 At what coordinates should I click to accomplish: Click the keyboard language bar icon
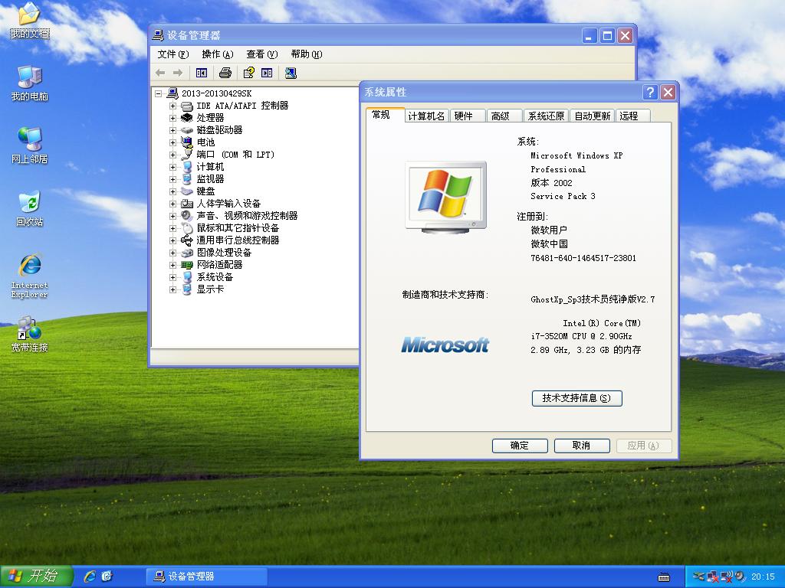665,577
